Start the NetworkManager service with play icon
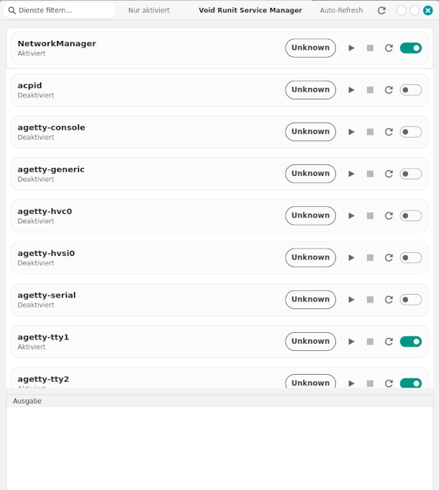The image size is (439, 490). tap(351, 48)
